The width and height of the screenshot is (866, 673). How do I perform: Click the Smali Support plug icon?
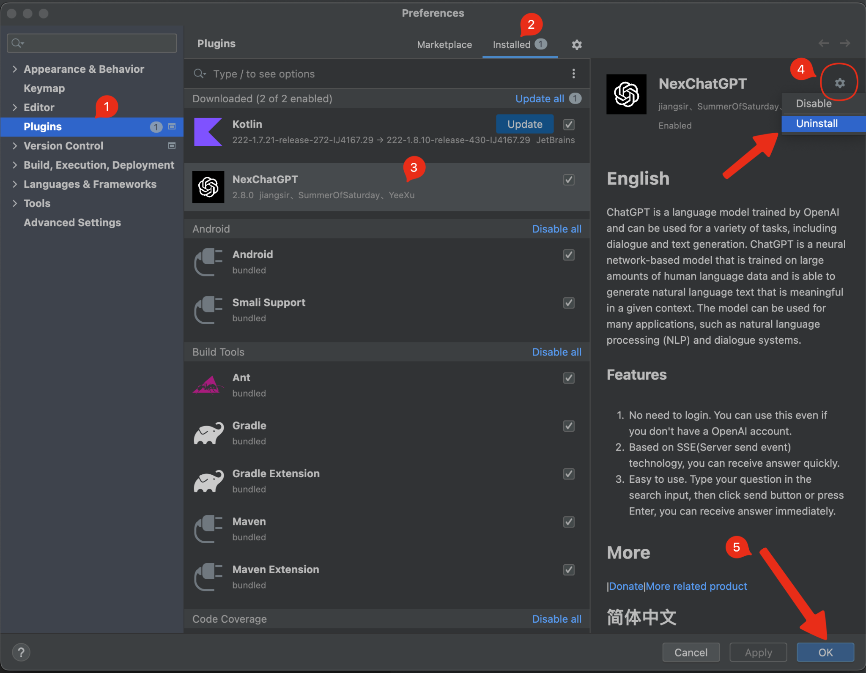[208, 310]
